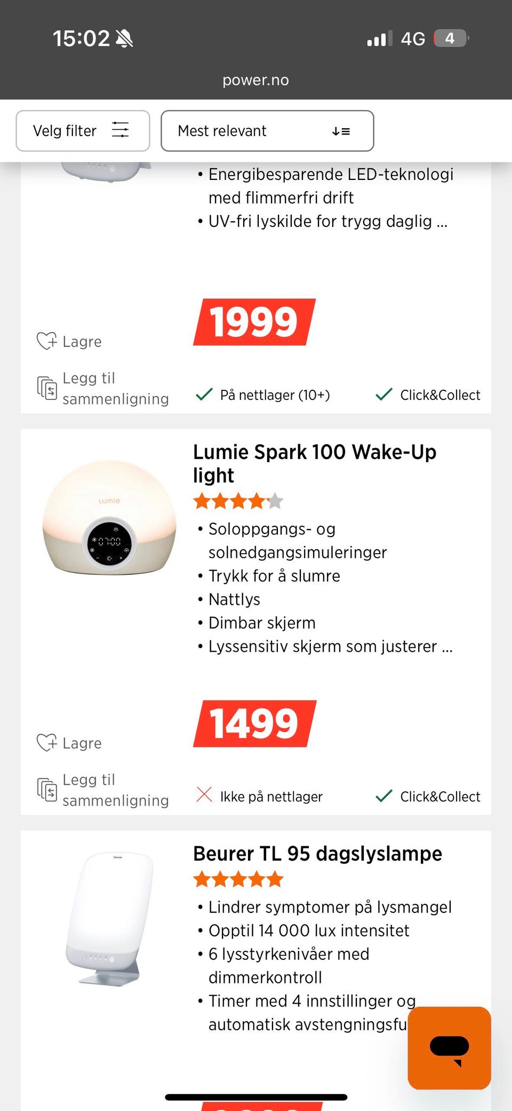Tap the muted bell status icon
This screenshot has width=512, height=1111.
pyautogui.click(x=124, y=38)
